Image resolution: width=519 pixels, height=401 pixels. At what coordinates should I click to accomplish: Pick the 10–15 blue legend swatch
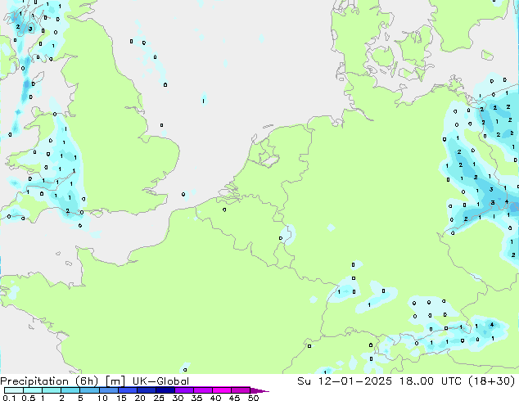[108, 390]
